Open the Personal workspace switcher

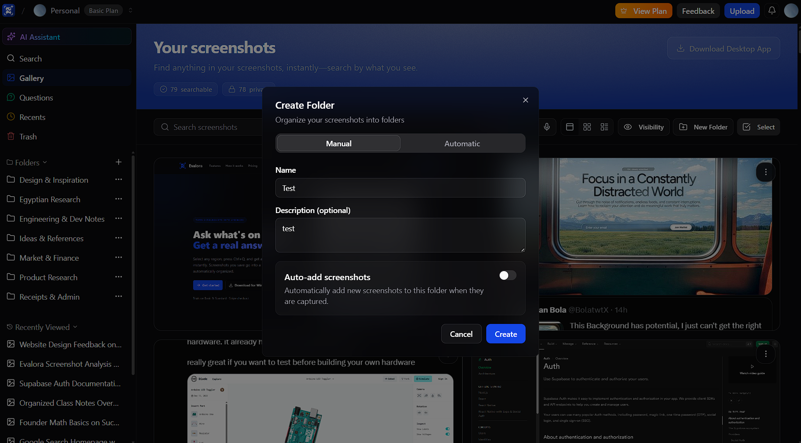(130, 10)
